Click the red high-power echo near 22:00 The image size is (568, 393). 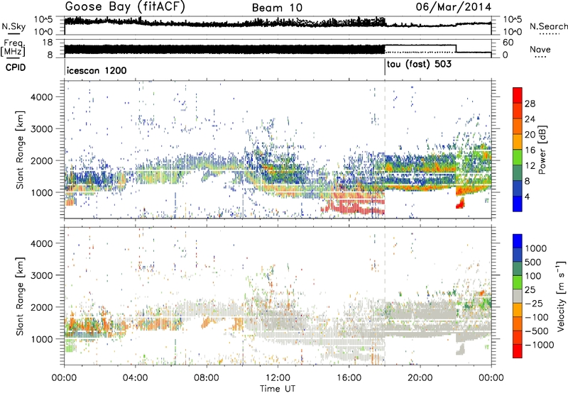coord(460,203)
